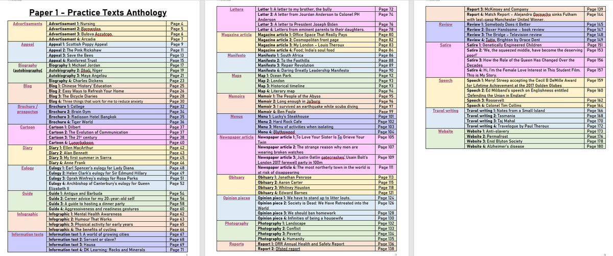Viewport: 613px width, 256px height.
Task: Open the Menus category link
Action: pos(237,117)
